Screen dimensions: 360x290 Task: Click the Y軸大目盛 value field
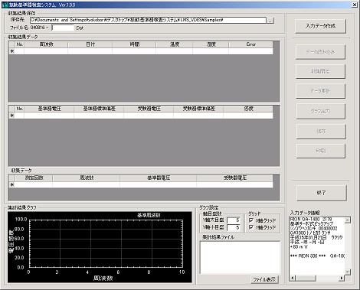click(x=233, y=220)
